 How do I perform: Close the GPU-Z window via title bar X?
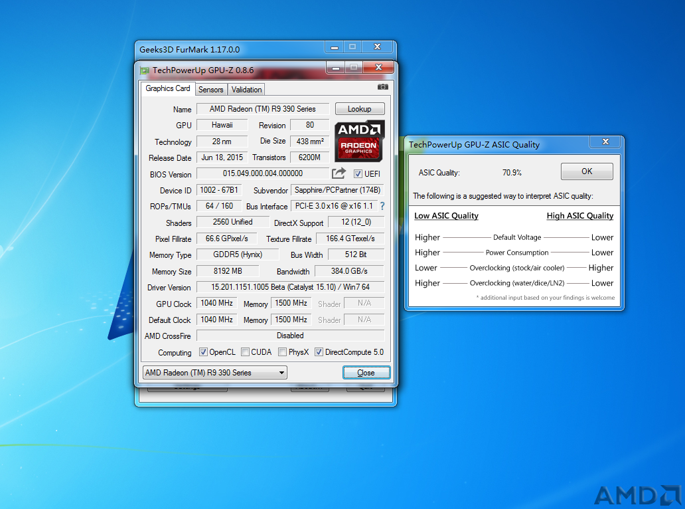tap(379, 67)
